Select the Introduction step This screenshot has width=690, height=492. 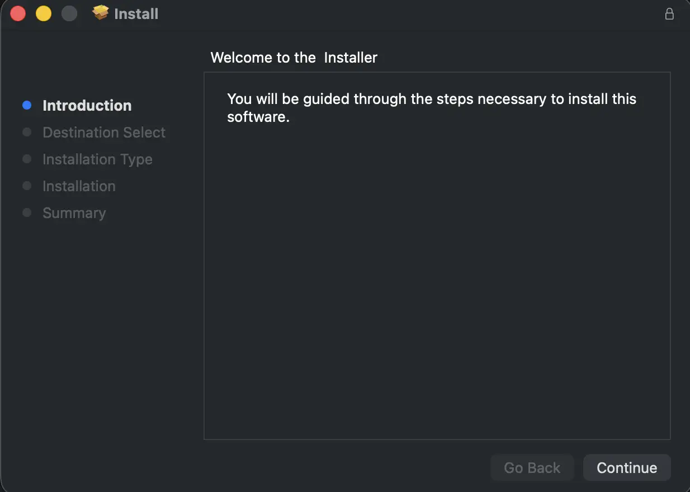tap(87, 105)
